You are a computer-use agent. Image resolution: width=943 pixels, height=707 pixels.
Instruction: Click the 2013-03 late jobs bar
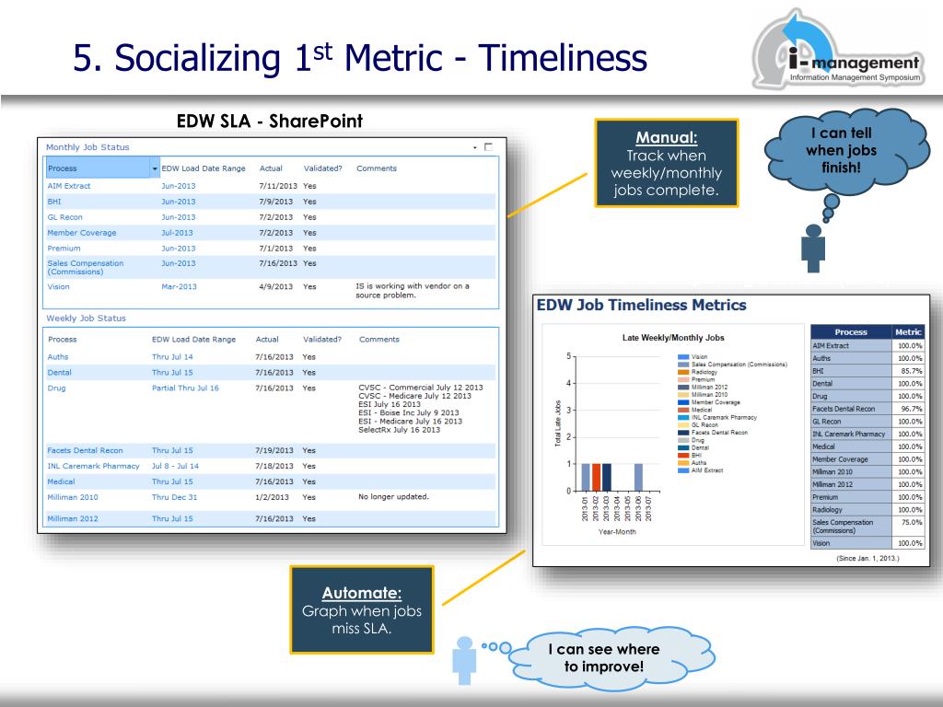click(606, 478)
